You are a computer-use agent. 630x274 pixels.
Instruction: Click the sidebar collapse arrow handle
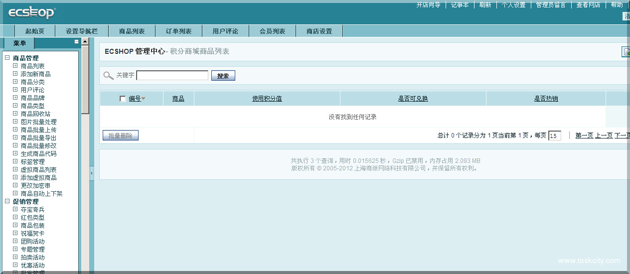click(92, 173)
